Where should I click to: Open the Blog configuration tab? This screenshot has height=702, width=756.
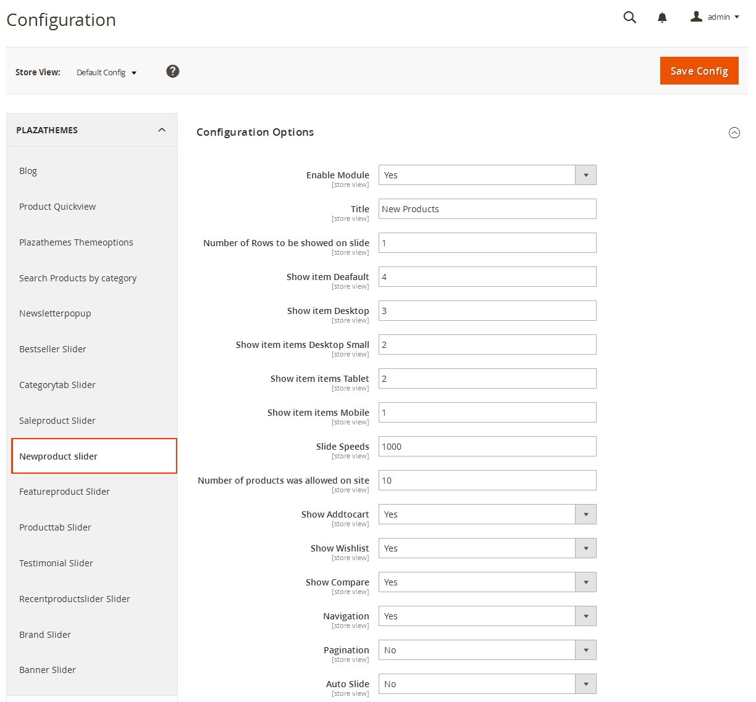pos(28,171)
